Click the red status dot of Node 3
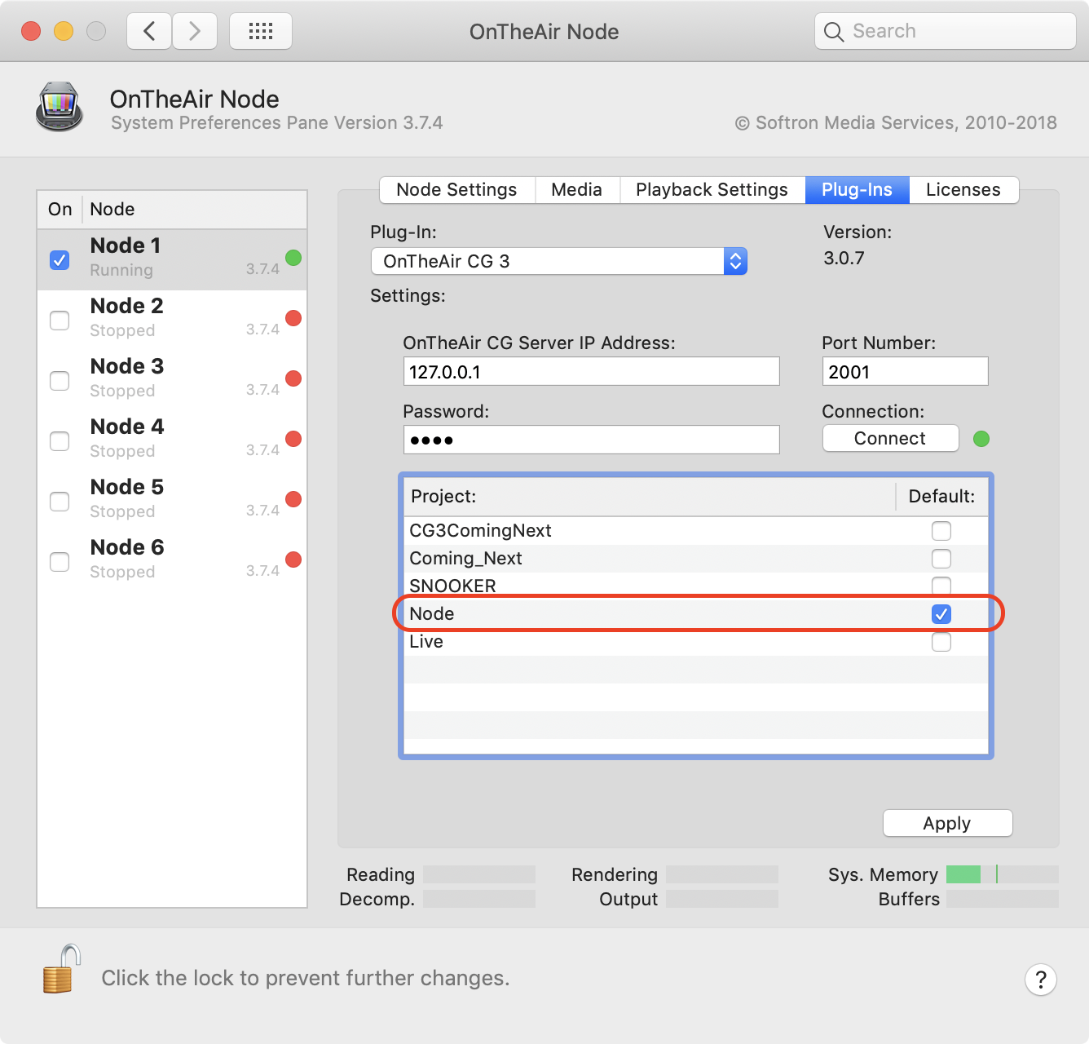 click(x=293, y=378)
